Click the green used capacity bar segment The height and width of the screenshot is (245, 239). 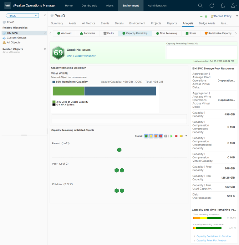[69, 91]
